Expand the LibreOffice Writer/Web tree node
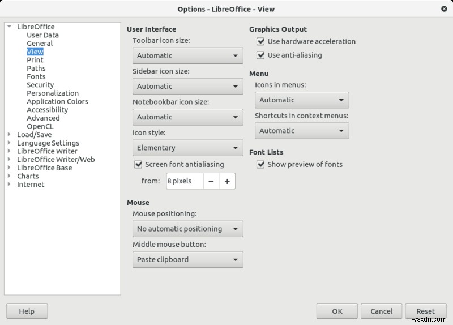The height and width of the screenshot is (325, 453). [x=9, y=159]
